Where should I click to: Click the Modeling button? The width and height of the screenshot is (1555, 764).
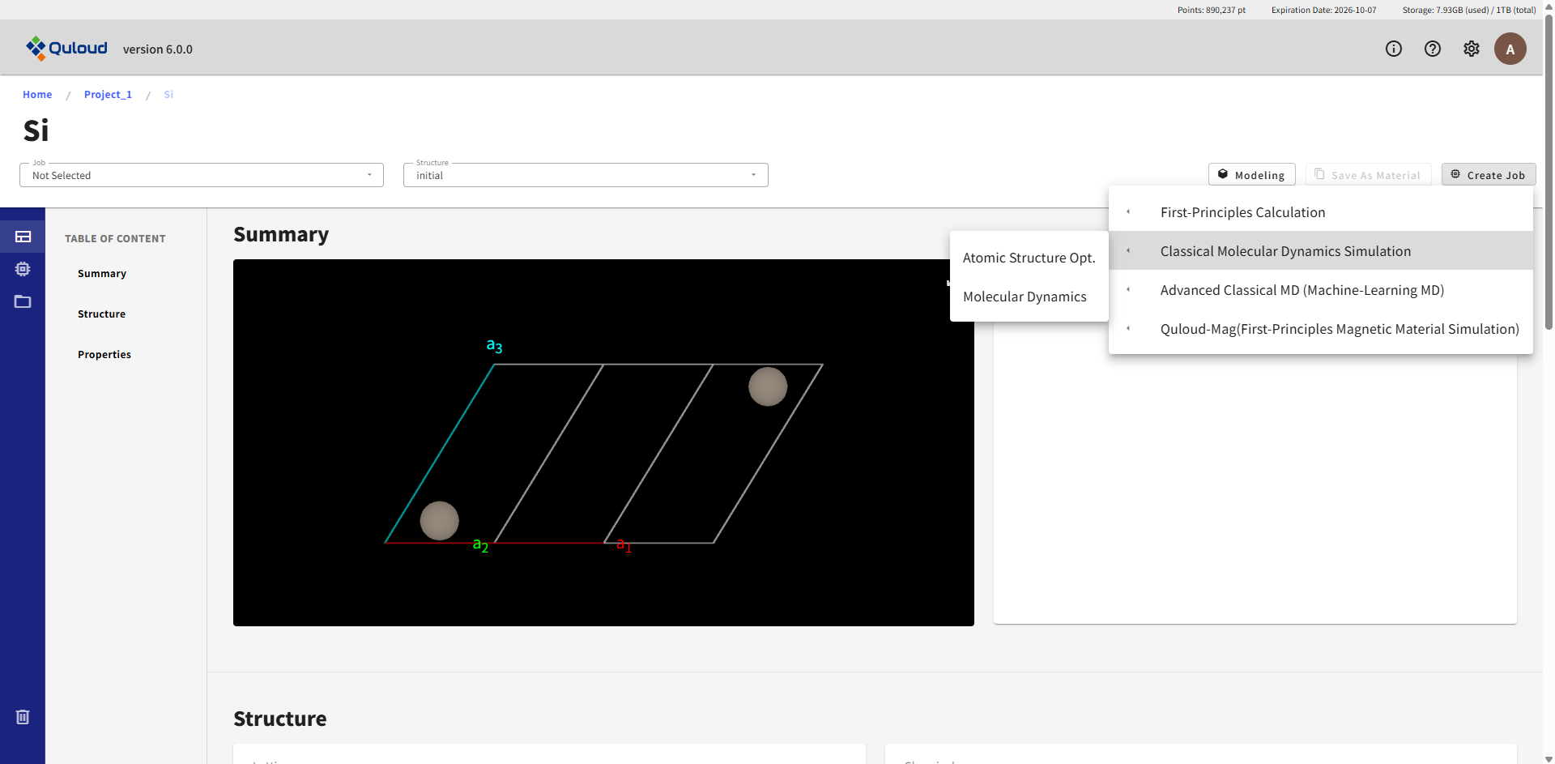(x=1251, y=175)
